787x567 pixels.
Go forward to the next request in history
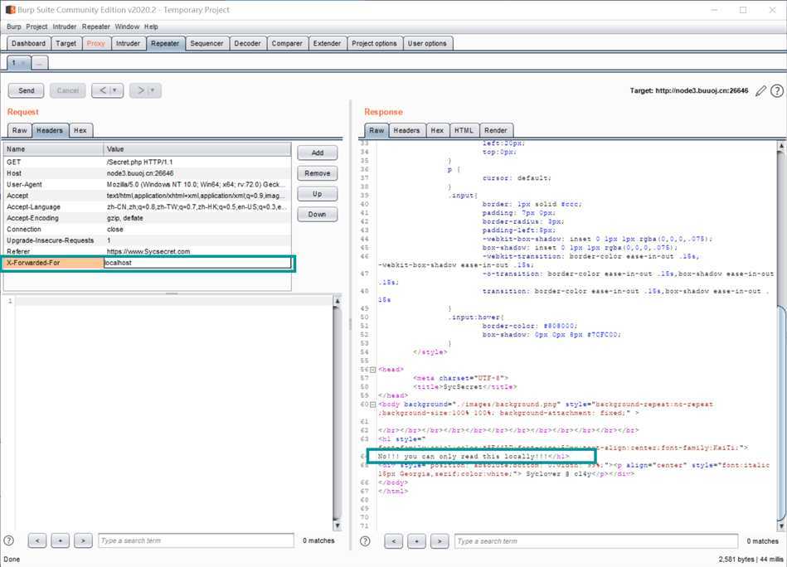pos(140,90)
